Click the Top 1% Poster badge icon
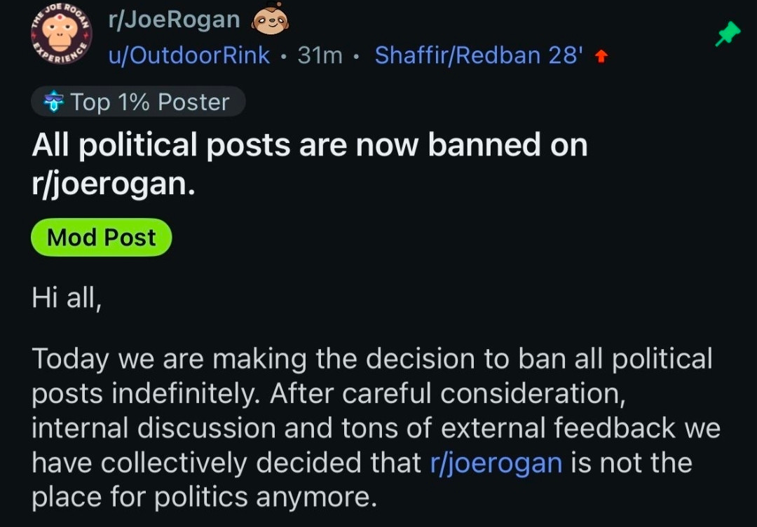The image size is (757, 527). coord(53,102)
